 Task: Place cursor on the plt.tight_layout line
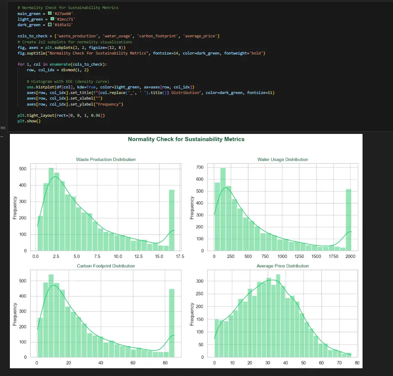click(61, 115)
